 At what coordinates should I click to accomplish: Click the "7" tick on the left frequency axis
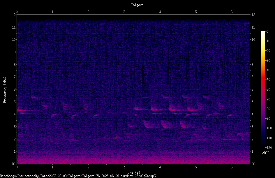tap(15, 77)
